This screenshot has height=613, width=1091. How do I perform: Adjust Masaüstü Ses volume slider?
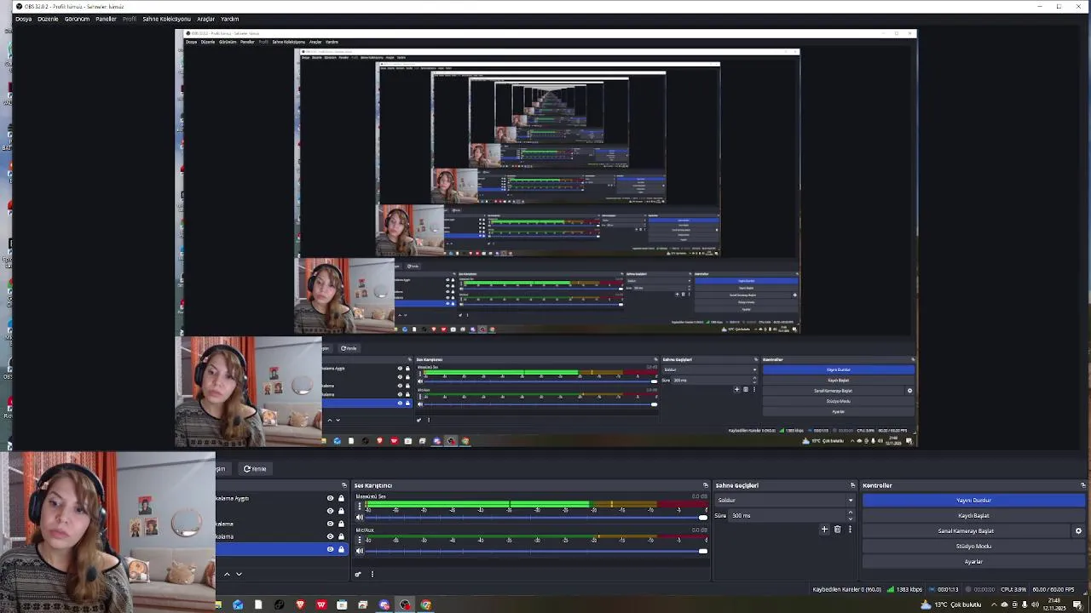pos(534,517)
